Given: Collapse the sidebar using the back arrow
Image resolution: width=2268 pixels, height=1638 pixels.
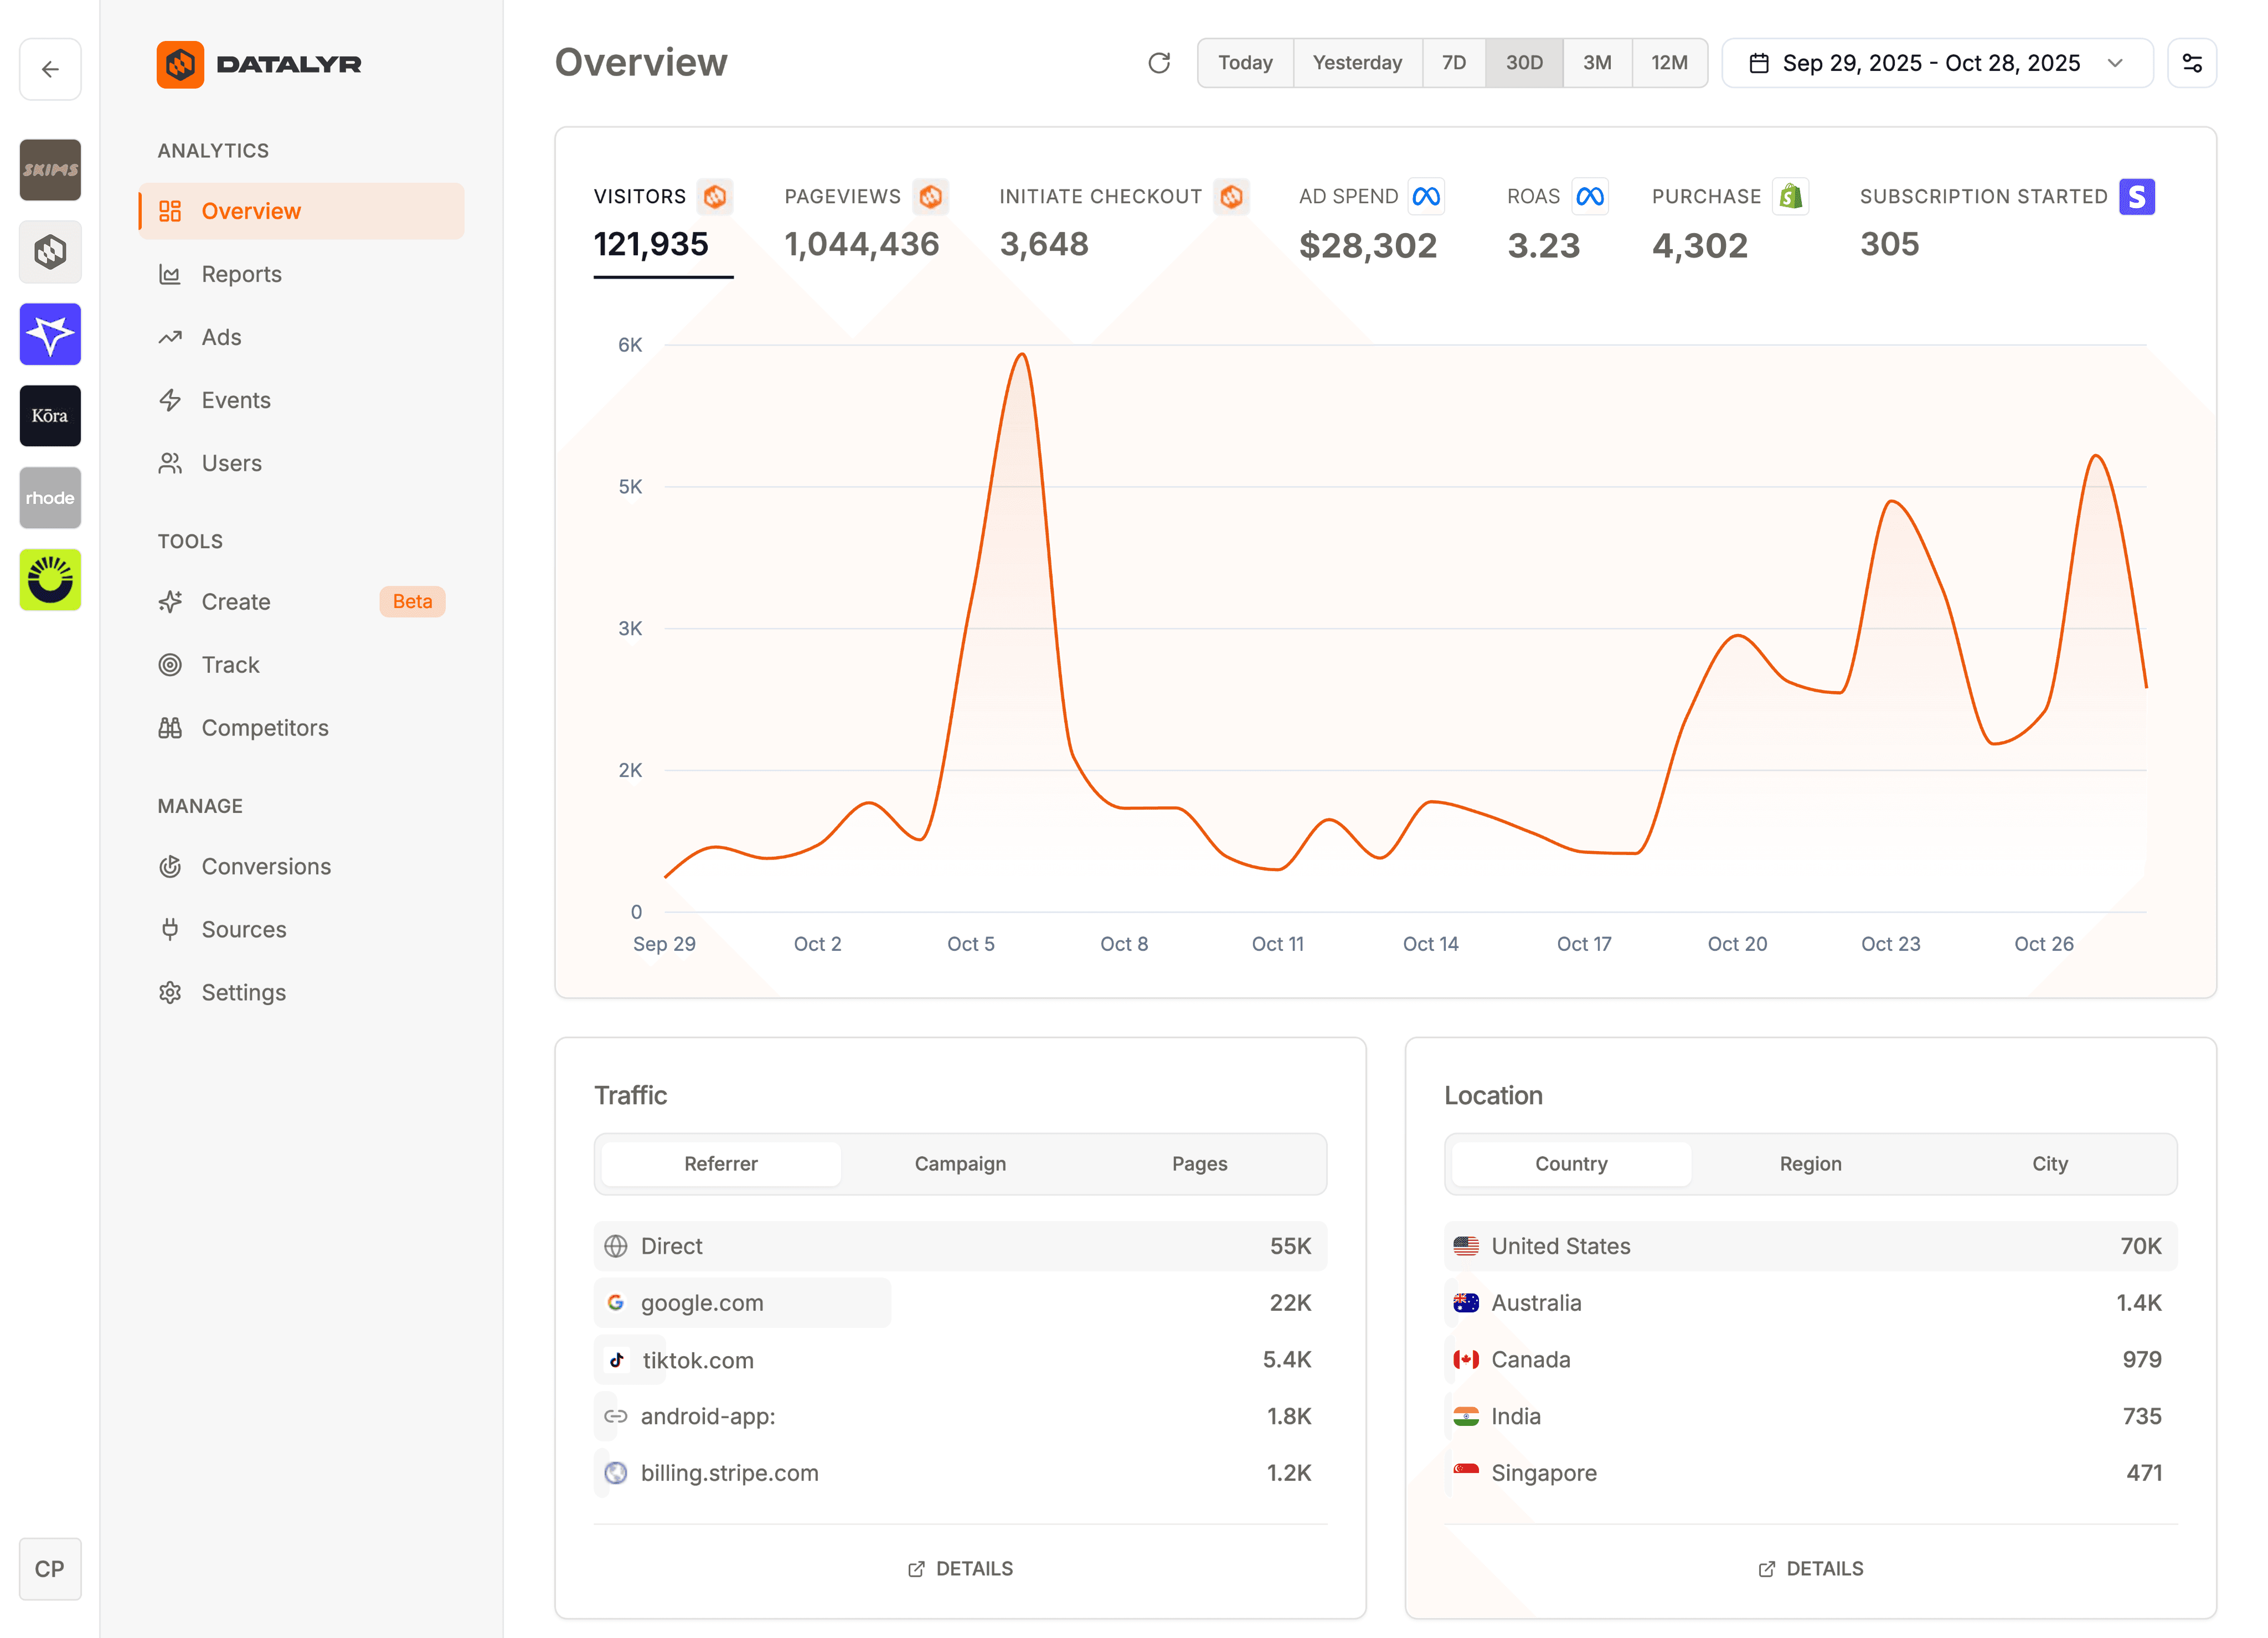Looking at the screenshot, I should [50, 70].
